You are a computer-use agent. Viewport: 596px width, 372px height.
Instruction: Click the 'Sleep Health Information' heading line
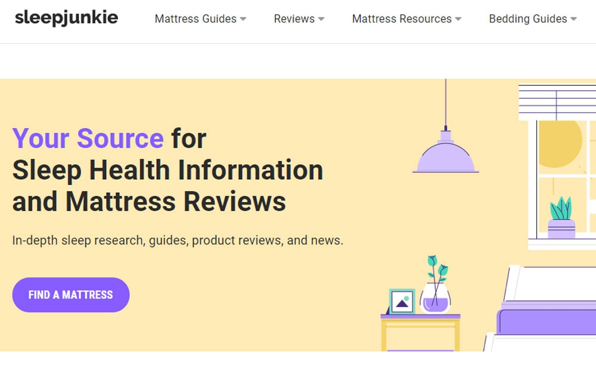[x=167, y=170]
